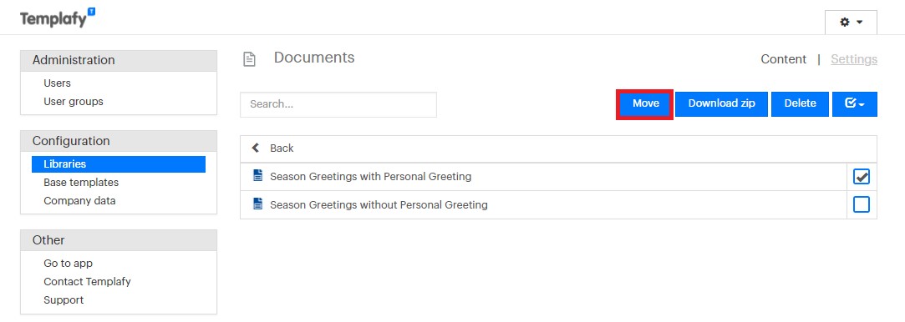905x322 pixels.
Task: Switch to the Content tab
Action: pos(783,59)
